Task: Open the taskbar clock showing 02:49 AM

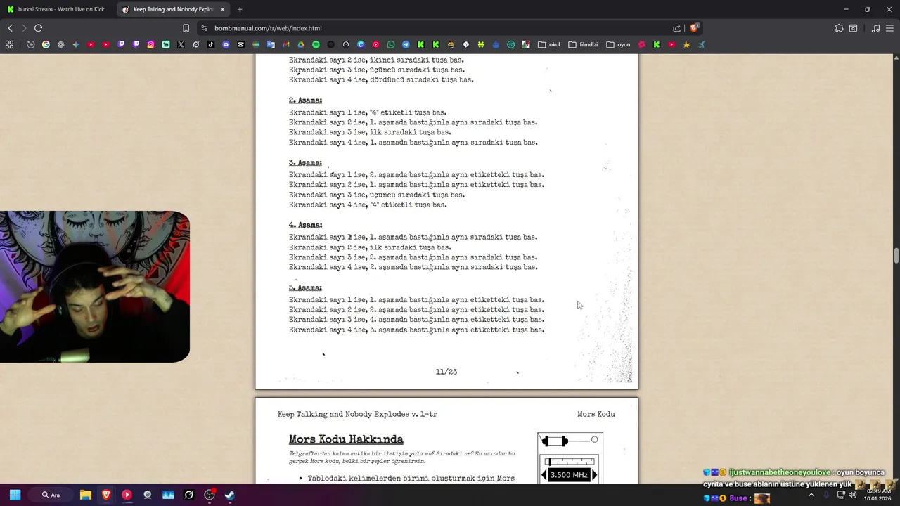Action: pyautogui.click(x=877, y=495)
